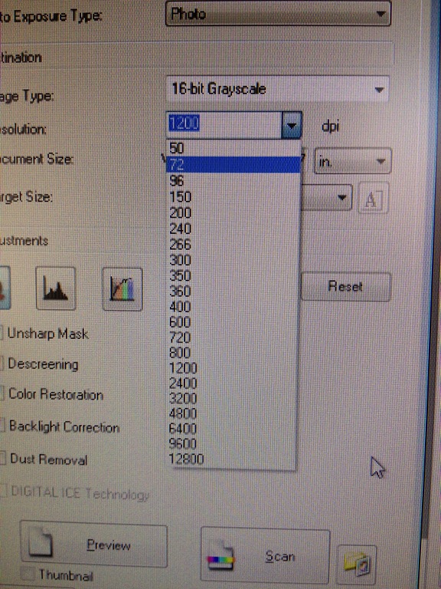Pick 2400 dpi in the resolution list
The width and height of the screenshot is (441, 589).
tap(233, 383)
